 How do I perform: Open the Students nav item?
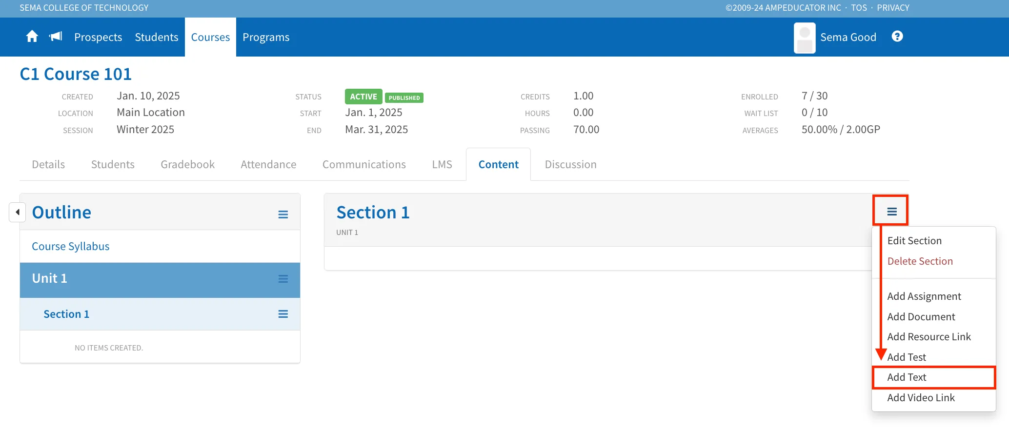(157, 37)
